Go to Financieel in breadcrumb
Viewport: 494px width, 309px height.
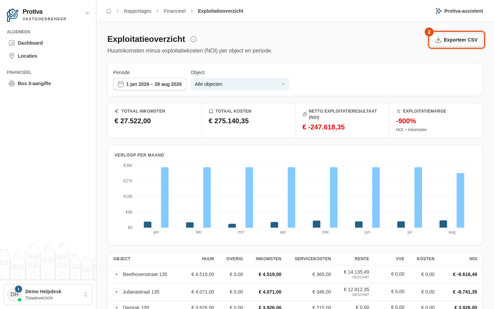(175, 11)
